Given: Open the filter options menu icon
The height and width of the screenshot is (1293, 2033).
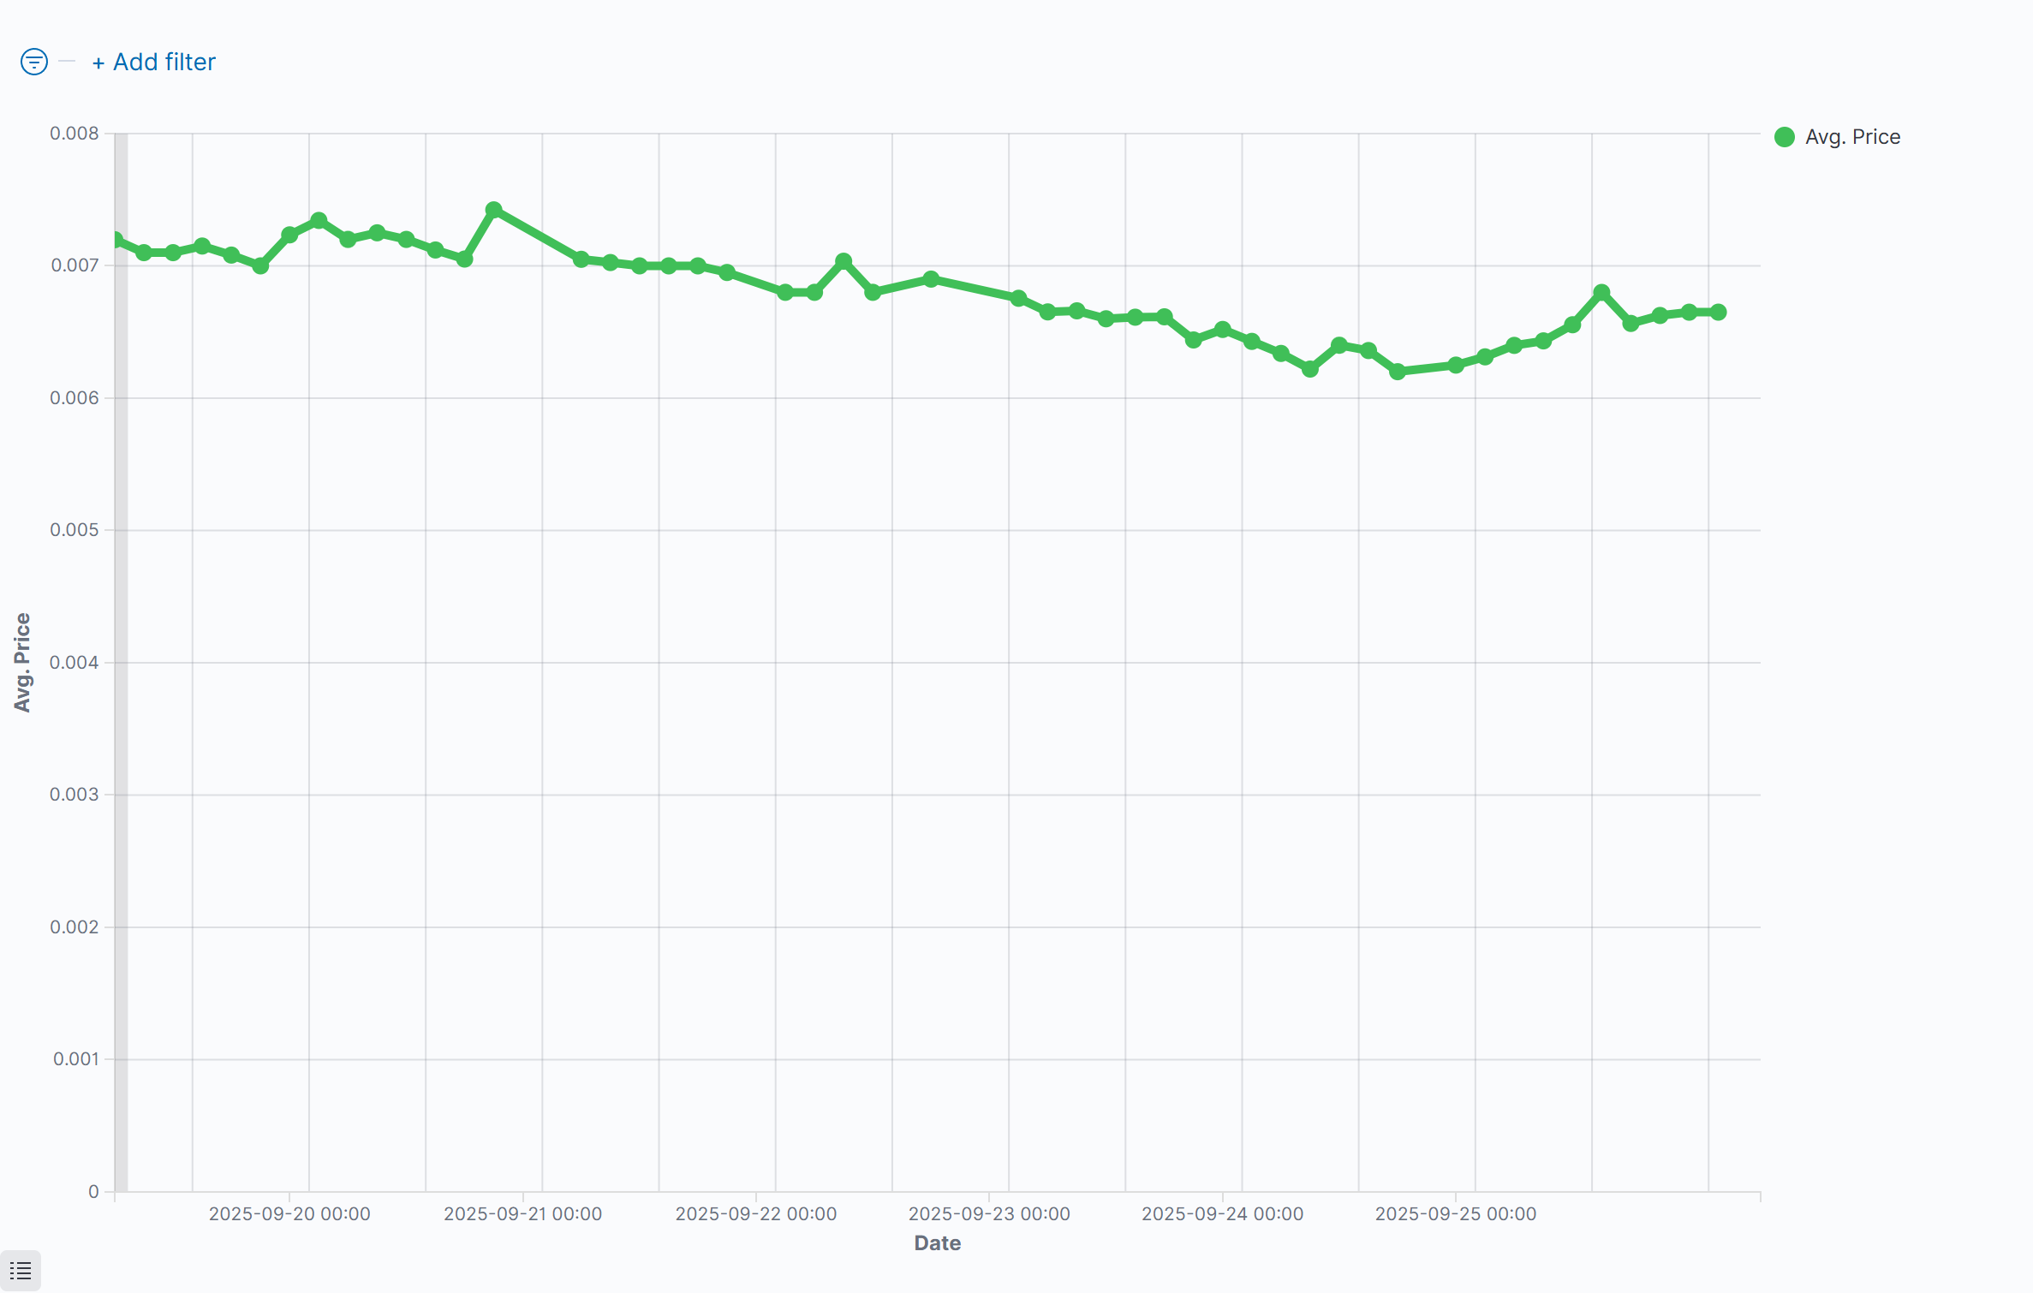Looking at the screenshot, I should pyautogui.click(x=34, y=62).
